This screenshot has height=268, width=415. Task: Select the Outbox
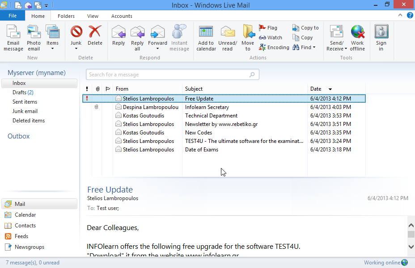pos(18,136)
